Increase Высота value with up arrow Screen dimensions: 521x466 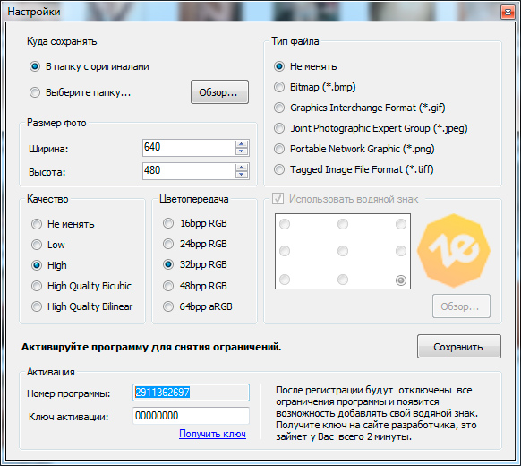[x=242, y=168]
